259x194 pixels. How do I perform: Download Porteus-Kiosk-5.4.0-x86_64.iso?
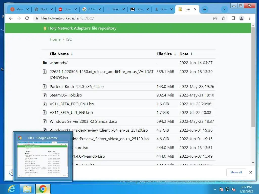coord(77,86)
